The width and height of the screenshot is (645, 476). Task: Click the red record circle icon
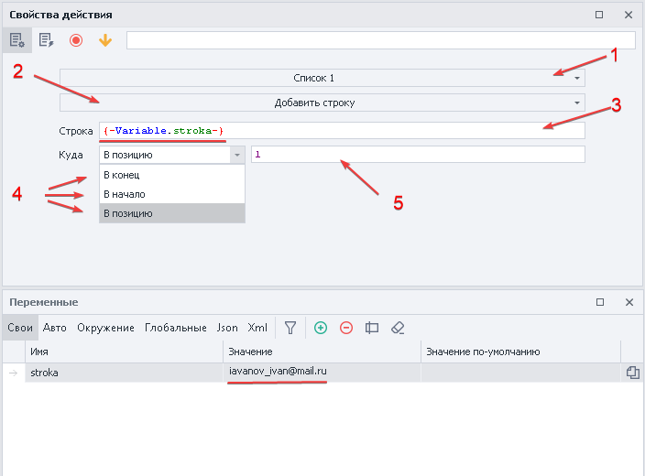click(76, 40)
